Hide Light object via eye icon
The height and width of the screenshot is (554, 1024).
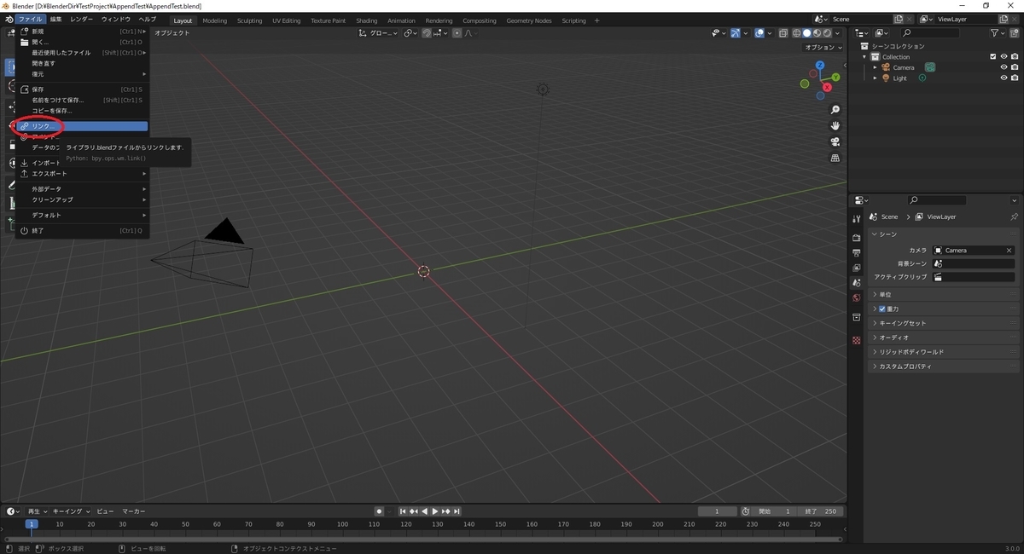pos(1004,78)
